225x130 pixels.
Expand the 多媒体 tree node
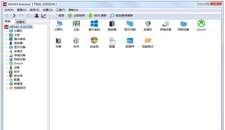click(7, 51)
